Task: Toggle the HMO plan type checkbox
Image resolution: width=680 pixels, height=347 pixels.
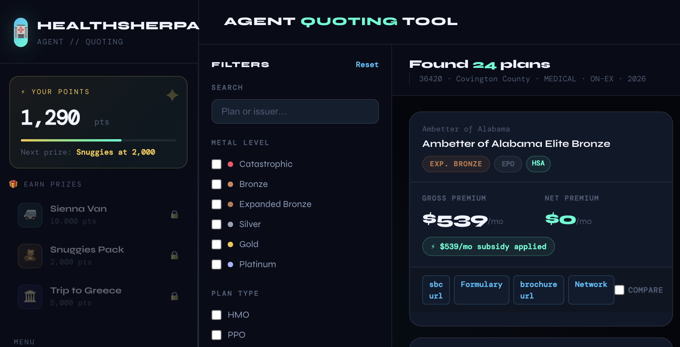Action: point(217,315)
